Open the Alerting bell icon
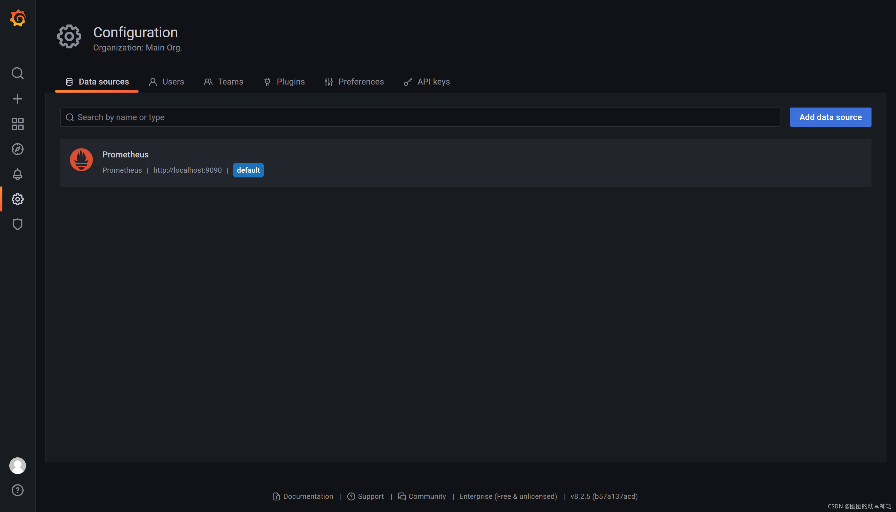 point(18,174)
